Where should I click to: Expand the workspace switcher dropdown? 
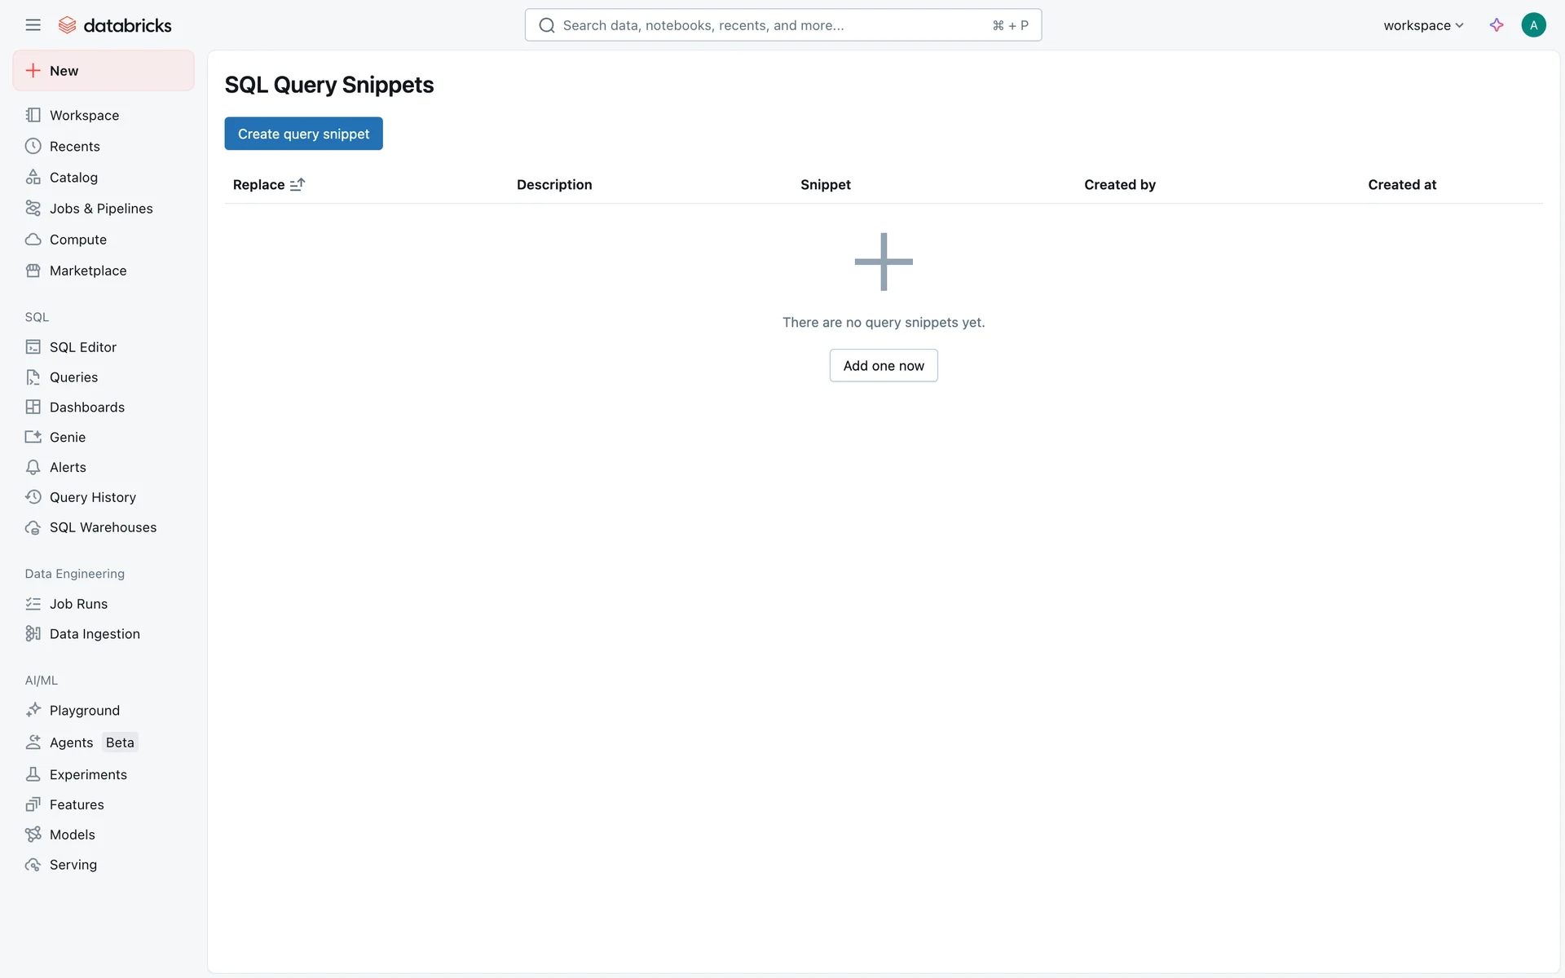(1423, 25)
